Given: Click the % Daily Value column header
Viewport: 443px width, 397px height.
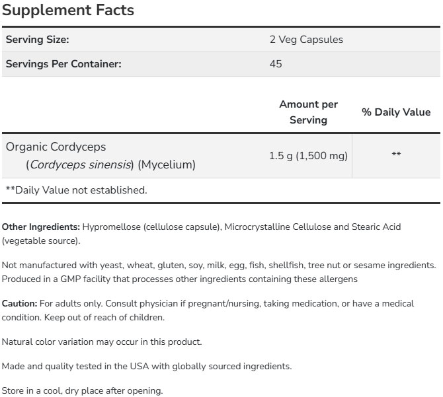Looking at the screenshot, I should click(x=395, y=112).
